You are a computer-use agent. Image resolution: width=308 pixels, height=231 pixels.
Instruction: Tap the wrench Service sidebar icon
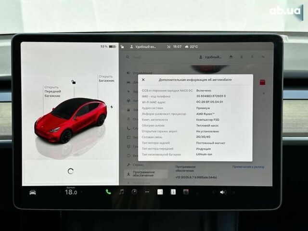pos(128,165)
